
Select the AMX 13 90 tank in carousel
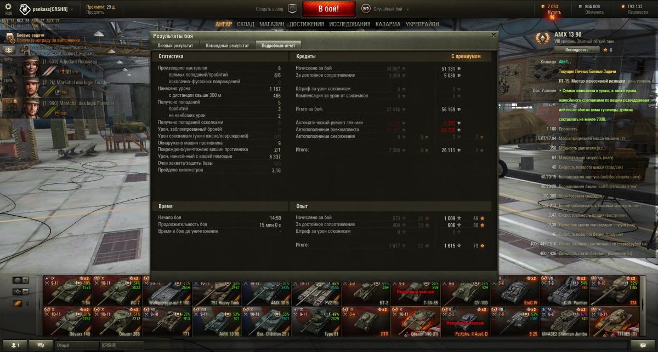(217, 322)
